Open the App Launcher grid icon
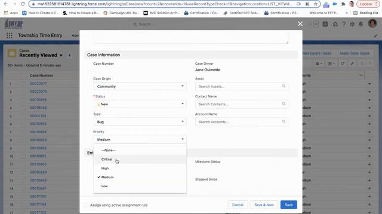Viewport: 382px width, 214px height. (10, 36)
